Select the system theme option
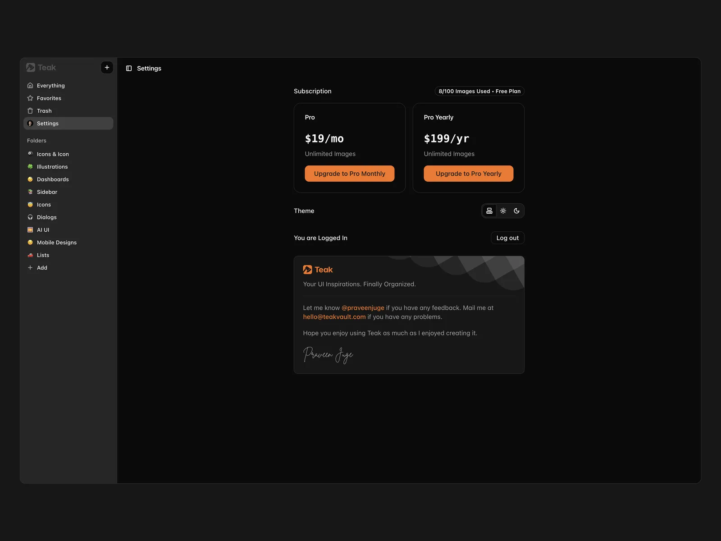Screen dimensions: 721x541 point(489,211)
